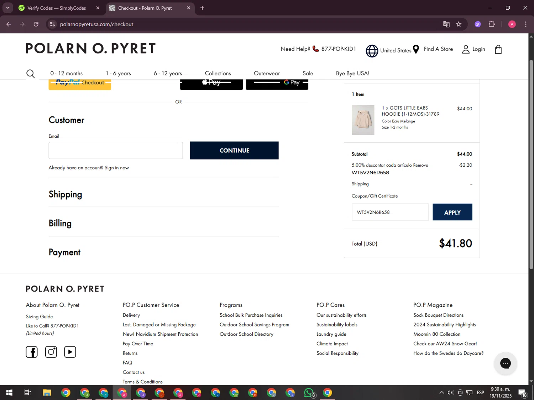Open the browser extensions puzzle icon

pyautogui.click(x=492, y=24)
